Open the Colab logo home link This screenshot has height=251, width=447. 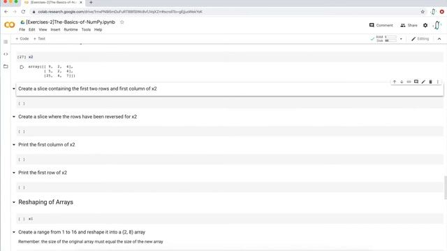coord(9,25)
